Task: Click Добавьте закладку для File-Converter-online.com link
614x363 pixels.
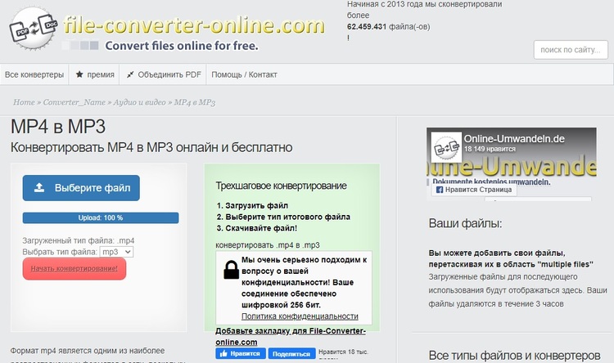Action: click(290, 336)
